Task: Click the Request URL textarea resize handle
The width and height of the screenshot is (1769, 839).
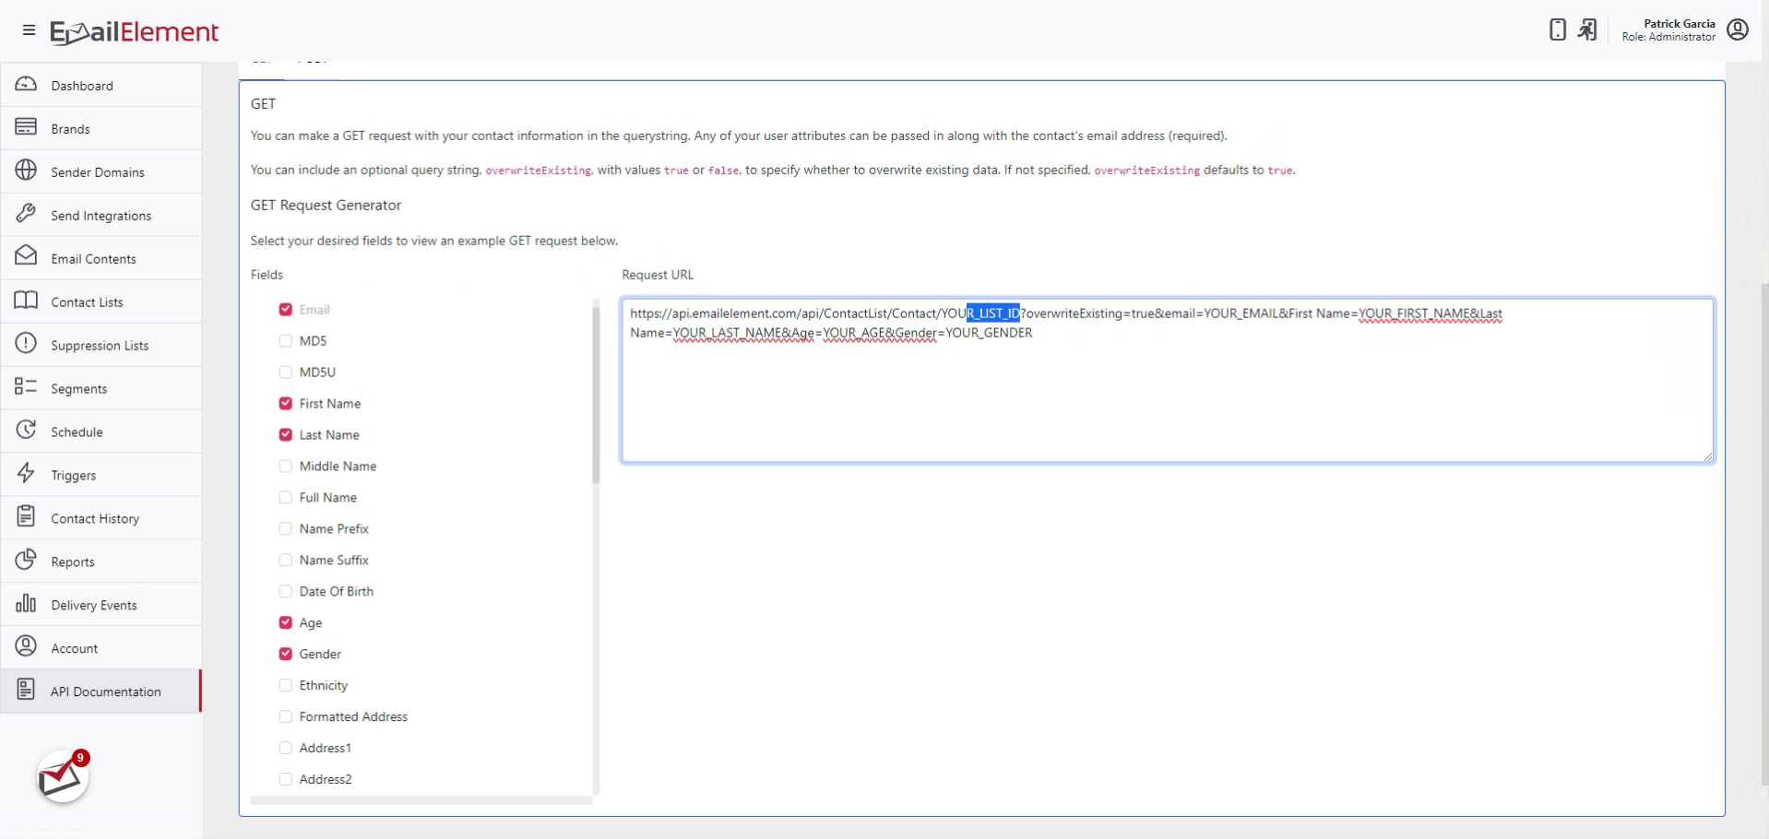Action: coord(1708,455)
